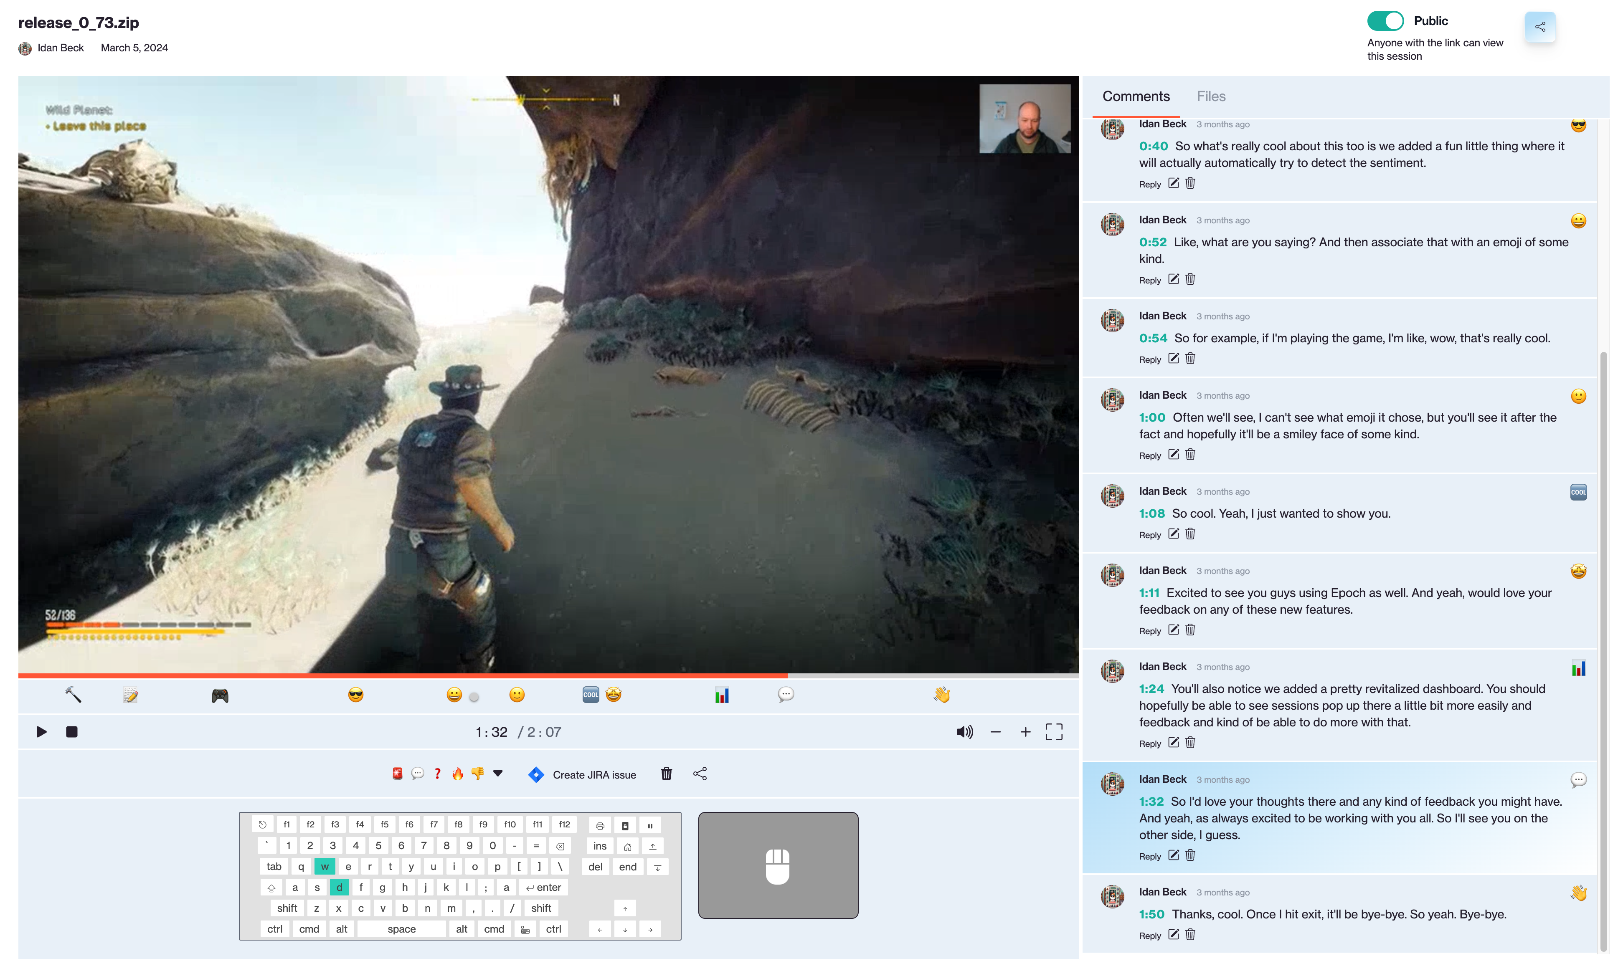
Task: Jump to the COOL badge timeline marker
Action: (590, 694)
